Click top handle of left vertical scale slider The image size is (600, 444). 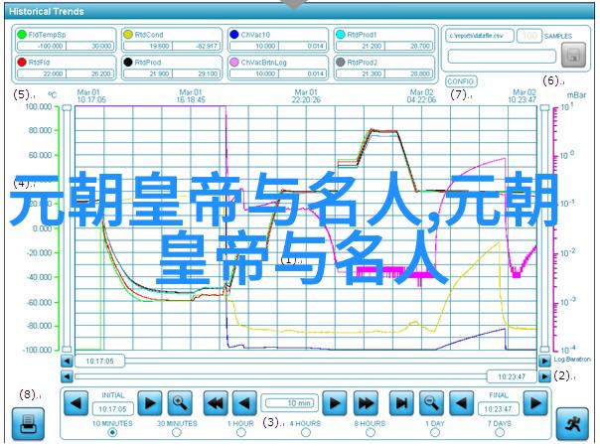click(x=67, y=108)
